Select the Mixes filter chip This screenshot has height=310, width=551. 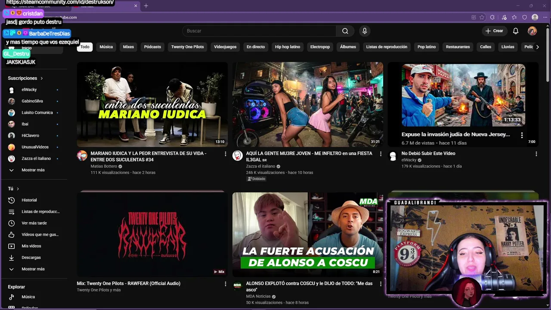[x=128, y=47]
